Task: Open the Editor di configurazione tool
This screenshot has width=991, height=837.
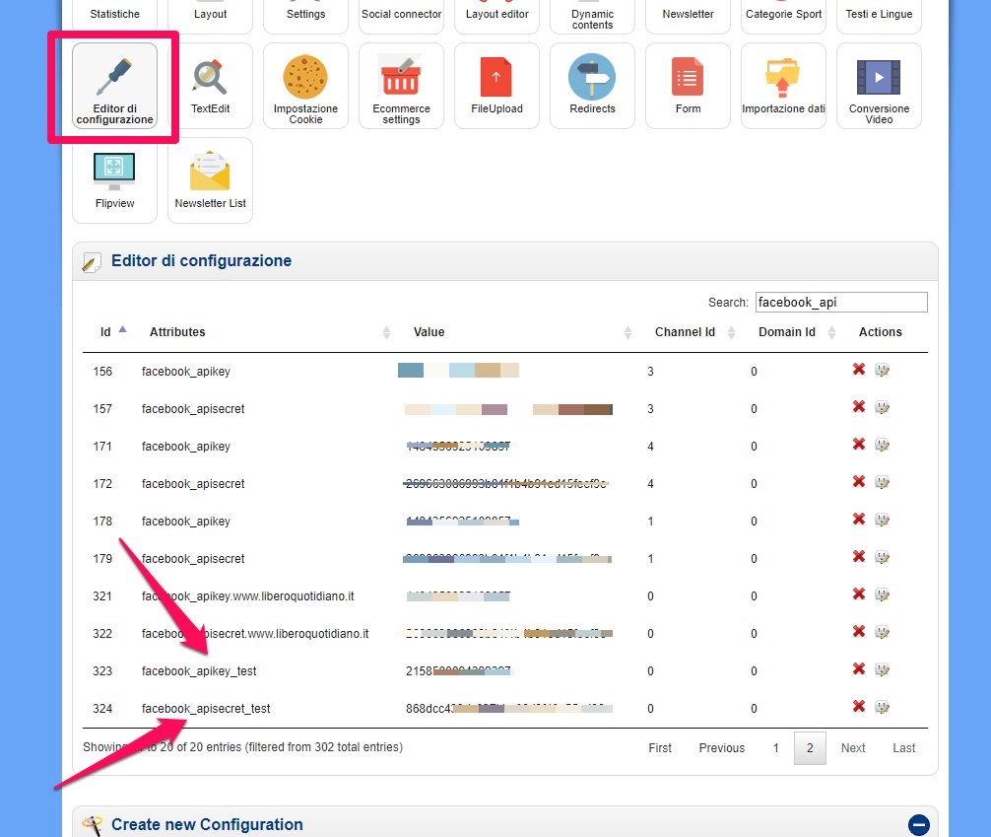Action: pos(114,86)
